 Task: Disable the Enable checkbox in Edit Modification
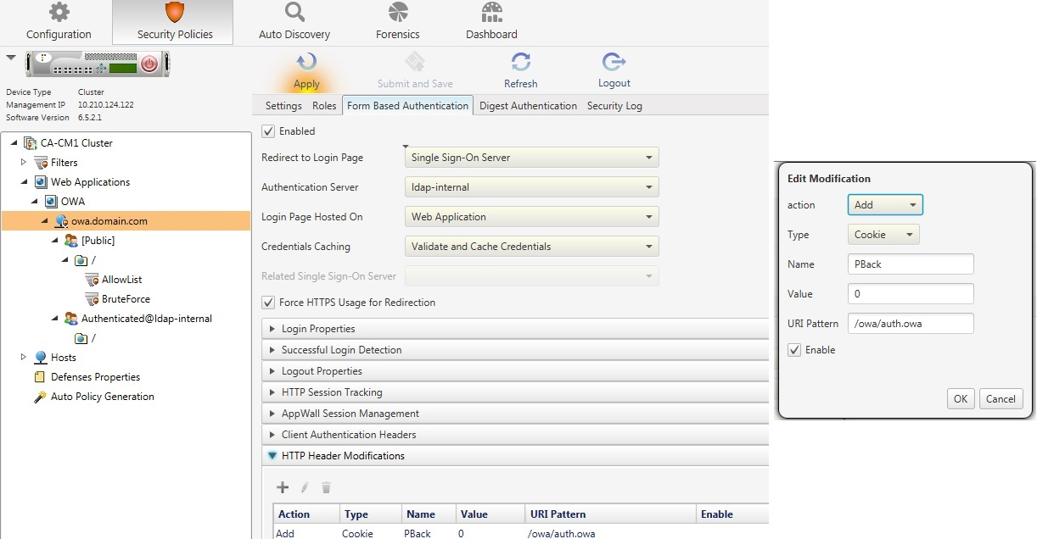[x=794, y=350]
